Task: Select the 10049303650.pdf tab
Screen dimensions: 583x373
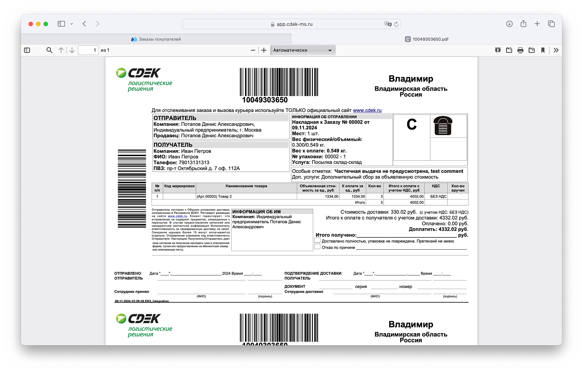Action: pyautogui.click(x=427, y=39)
